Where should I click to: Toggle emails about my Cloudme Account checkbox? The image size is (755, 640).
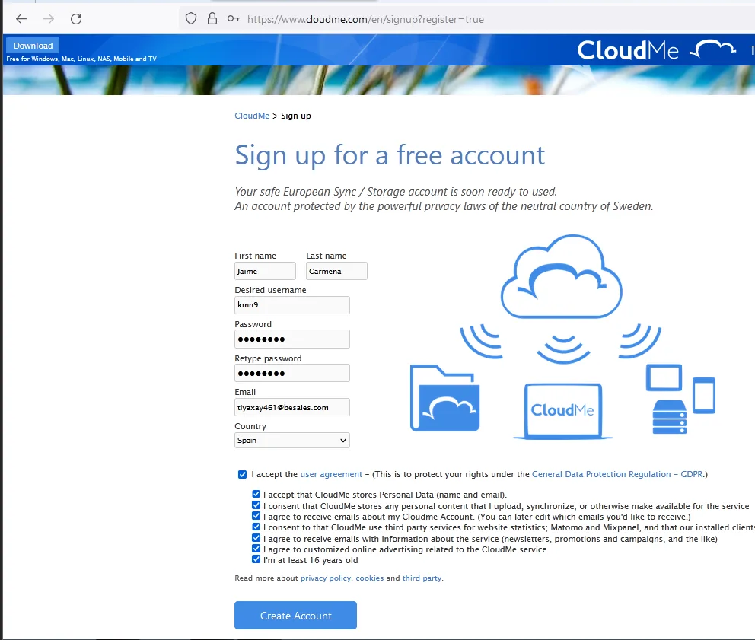(x=256, y=516)
